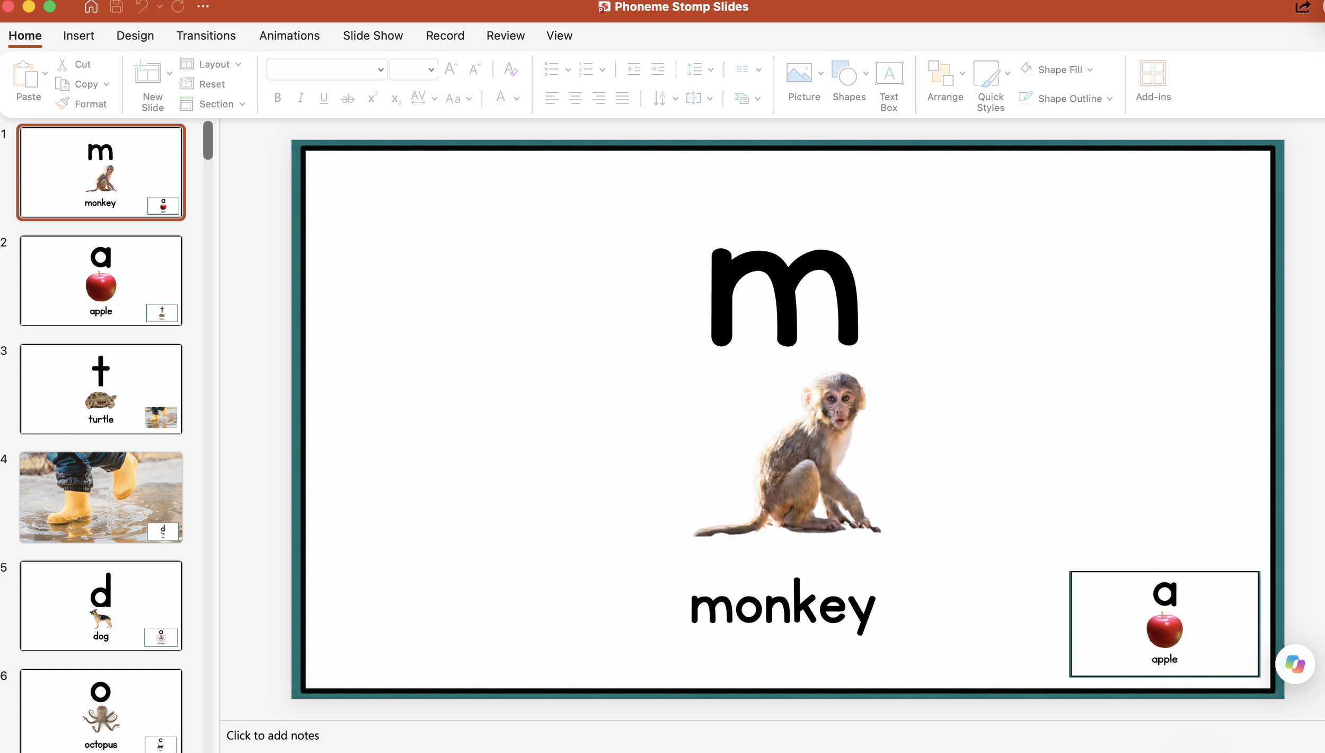
Task: Decrease the font size
Action: [475, 69]
